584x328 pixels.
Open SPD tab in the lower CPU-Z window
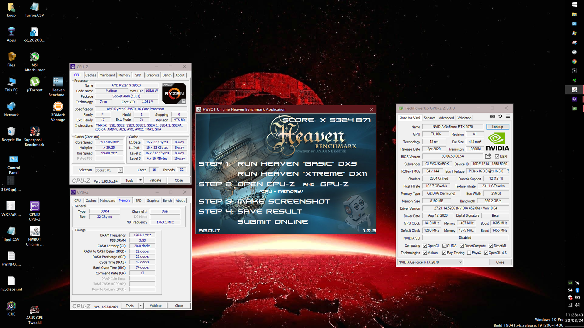pyautogui.click(x=138, y=200)
